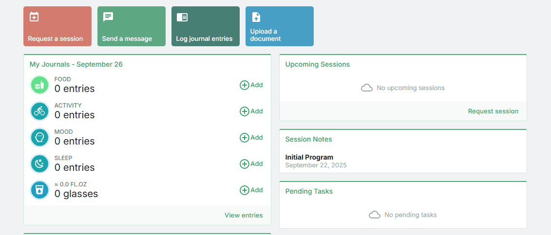The image size is (551, 235).
Task: Click the Pending Tasks heading
Action: (x=309, y=191)
